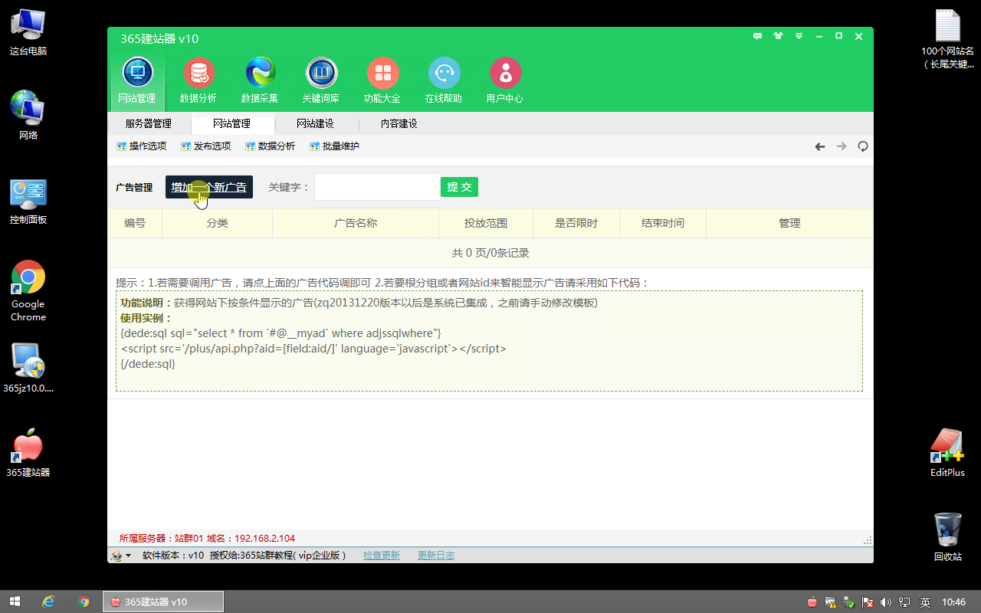Open the 用户中心 icon

click(x=505, y=80)
